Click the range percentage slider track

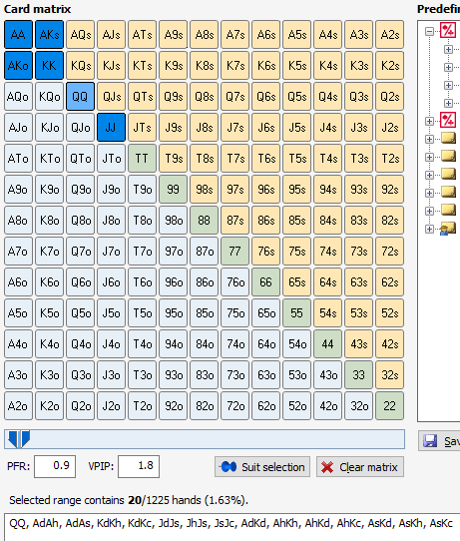(x=205, y=439)
